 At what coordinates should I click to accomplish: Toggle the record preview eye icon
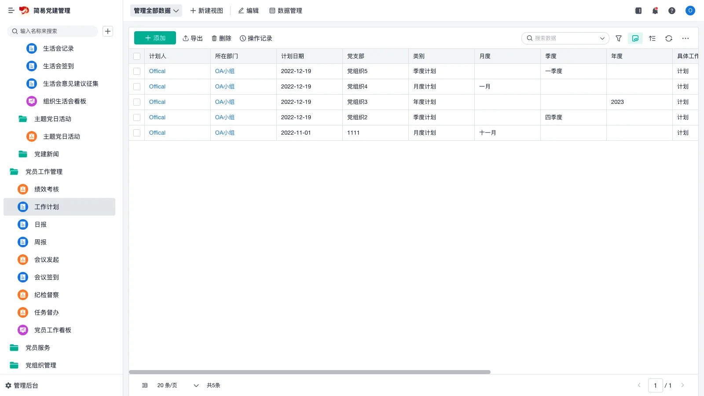point(635,38)
